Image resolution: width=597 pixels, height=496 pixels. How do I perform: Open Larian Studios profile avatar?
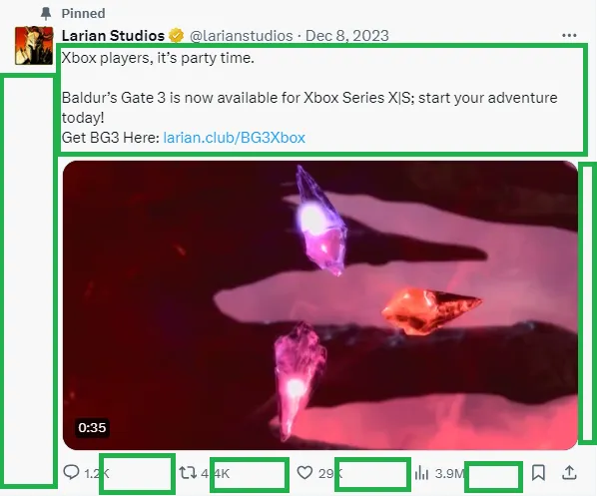coord(34,45)
